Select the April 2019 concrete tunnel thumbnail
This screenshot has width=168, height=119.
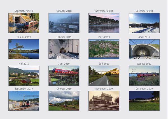click(144, 49)
